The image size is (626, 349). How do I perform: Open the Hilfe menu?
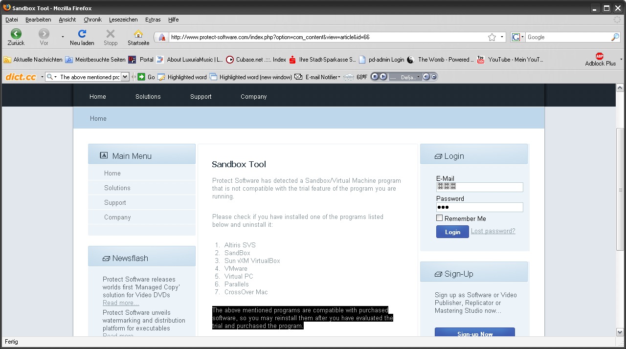[x=174, y=20]
